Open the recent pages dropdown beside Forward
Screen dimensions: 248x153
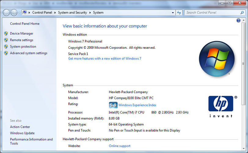(x=19, y=13)
